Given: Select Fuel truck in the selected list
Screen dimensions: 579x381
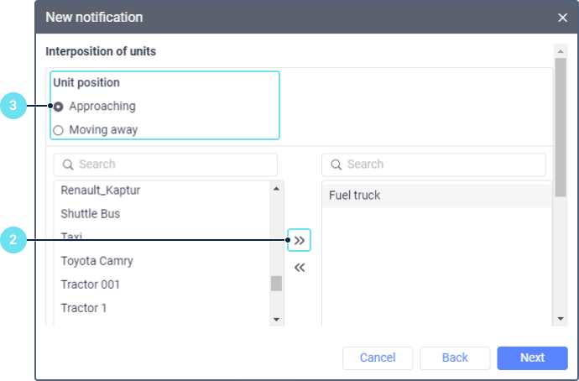Looking at the screenshot, I should coord(354,196).
